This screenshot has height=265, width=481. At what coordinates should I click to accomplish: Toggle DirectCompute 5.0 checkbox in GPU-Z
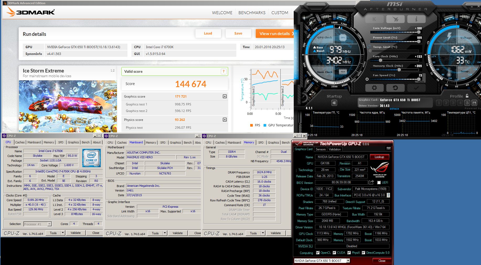point(364,253)
